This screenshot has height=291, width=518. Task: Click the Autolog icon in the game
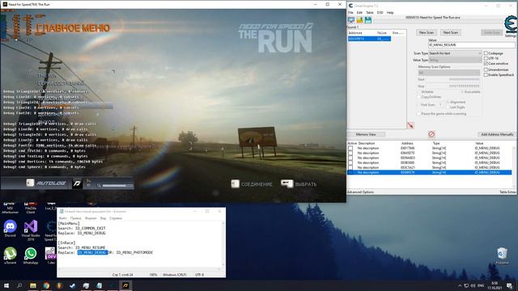click(x=30, y=183)
